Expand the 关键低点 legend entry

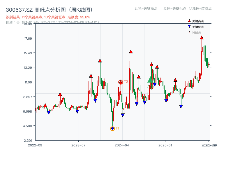197,26
